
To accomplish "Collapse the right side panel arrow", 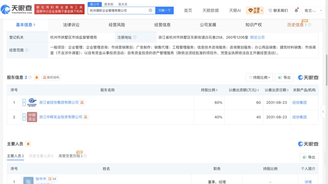I will click(324, 112).
